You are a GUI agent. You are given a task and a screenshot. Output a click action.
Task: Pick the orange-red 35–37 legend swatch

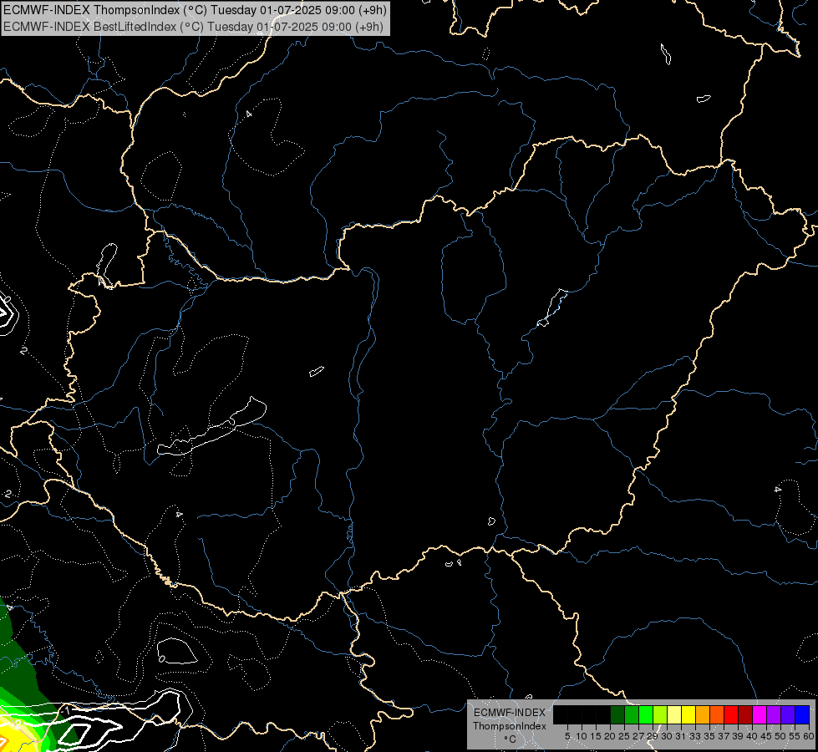(717, 714)
